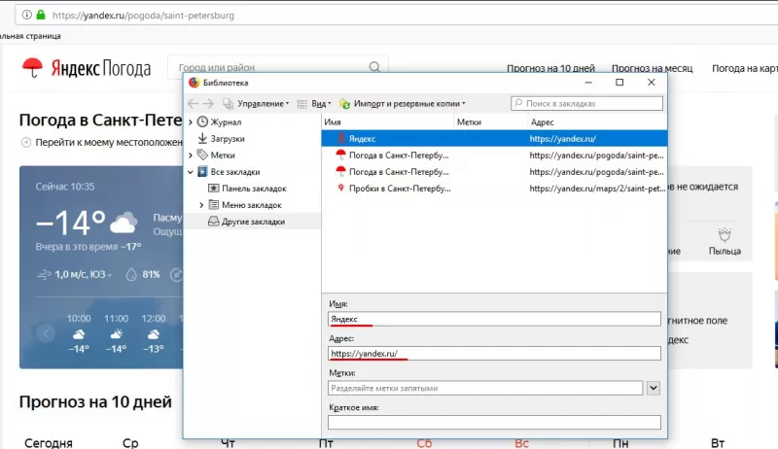Click the hourly forecast left arrow

[46, 333]
